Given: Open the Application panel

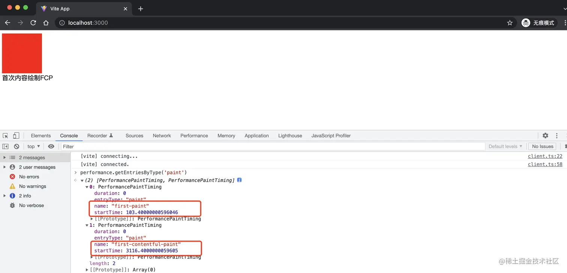Looking at the screenshot, I should click(256, 136).
